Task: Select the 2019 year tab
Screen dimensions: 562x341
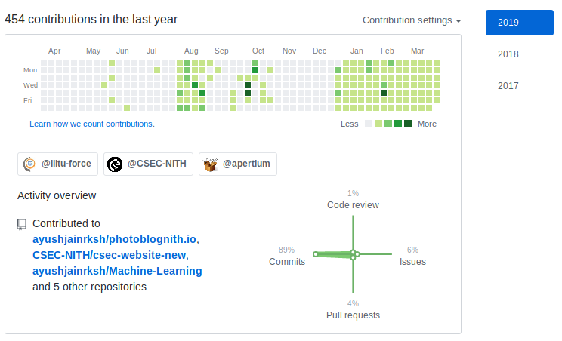Action: (519, 23)
